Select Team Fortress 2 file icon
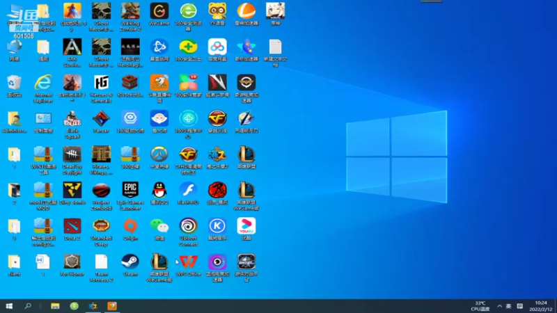The height and width of the screenshot is (313, 557). (x=101, y=268)
